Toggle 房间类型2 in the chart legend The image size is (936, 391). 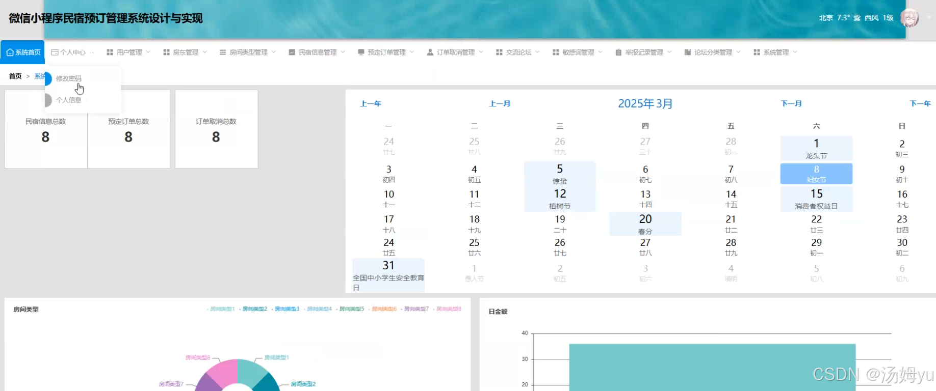pyautogui.click(x=253, y=309)
